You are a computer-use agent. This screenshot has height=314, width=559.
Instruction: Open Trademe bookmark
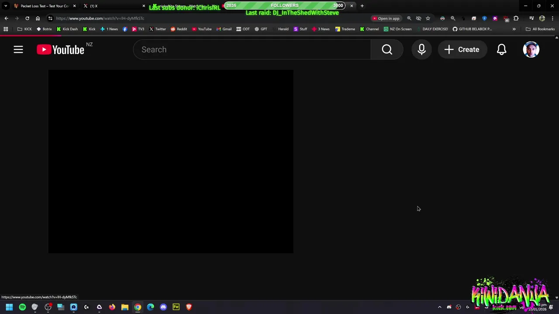[345, 29]
